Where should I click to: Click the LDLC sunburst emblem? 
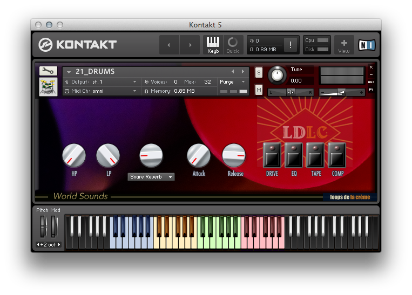click(305, 132)
